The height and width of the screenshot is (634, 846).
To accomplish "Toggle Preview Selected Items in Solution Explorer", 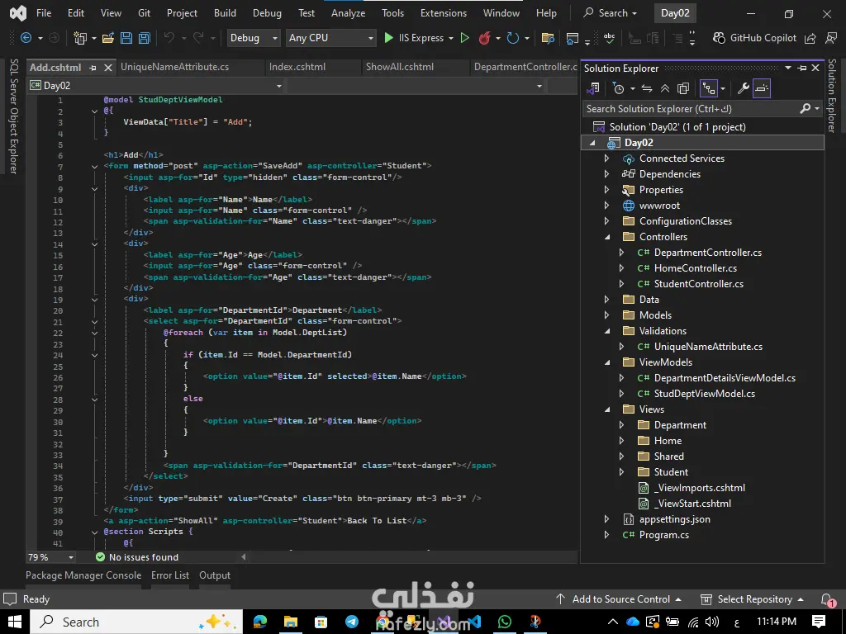I will click(x=762, y=88).
